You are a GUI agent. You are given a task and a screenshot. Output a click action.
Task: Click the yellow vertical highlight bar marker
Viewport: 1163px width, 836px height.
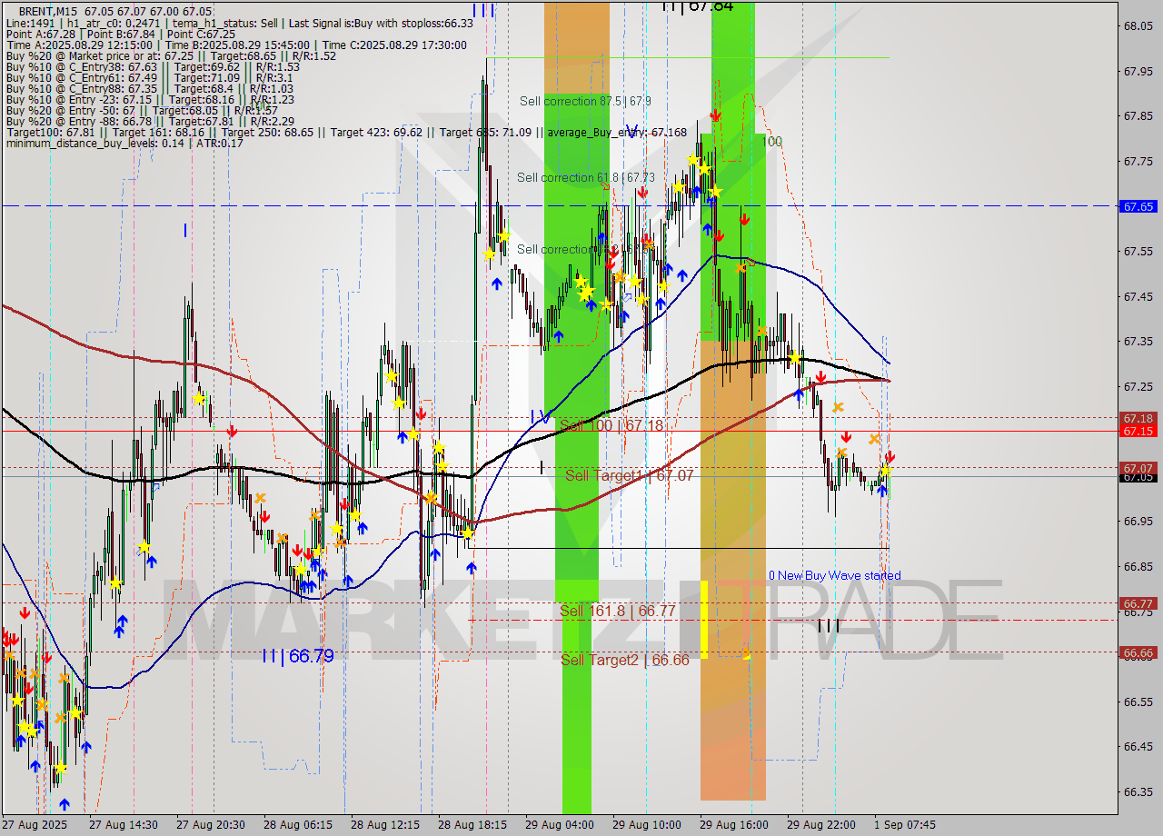704,618
